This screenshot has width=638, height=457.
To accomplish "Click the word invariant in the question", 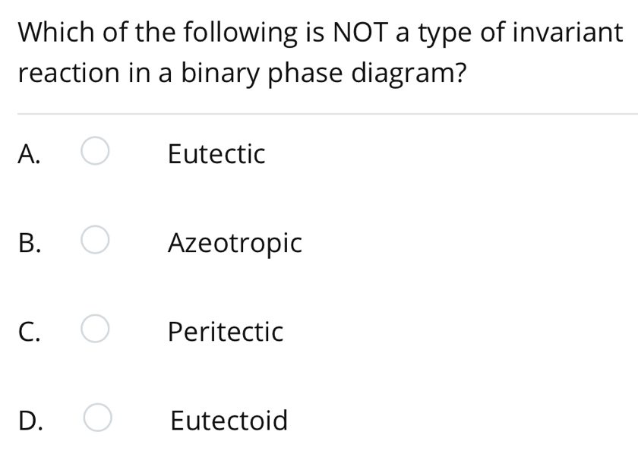I will (566, 33).
